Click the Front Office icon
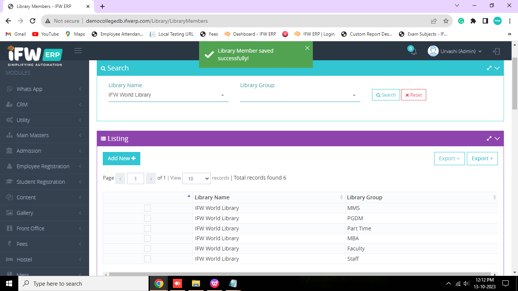The height and width of the screenshot is (291, 518). tap(9, 228)
